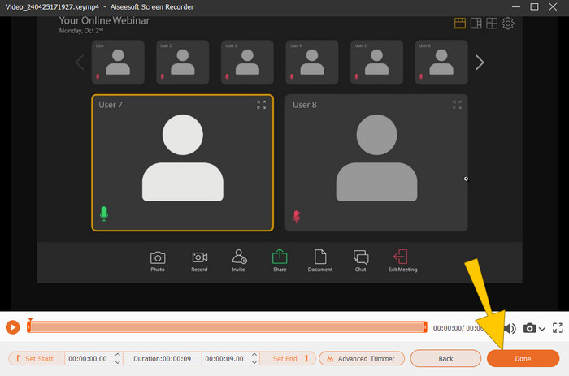Increase end time with up stepper

click(x=254, y=355)
